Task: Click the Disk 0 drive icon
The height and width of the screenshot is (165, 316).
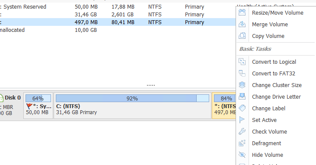Action: (x=1, y=98)
